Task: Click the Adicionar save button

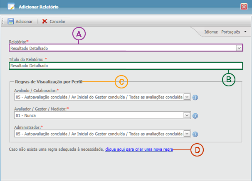Action: [x=20, y=21]
